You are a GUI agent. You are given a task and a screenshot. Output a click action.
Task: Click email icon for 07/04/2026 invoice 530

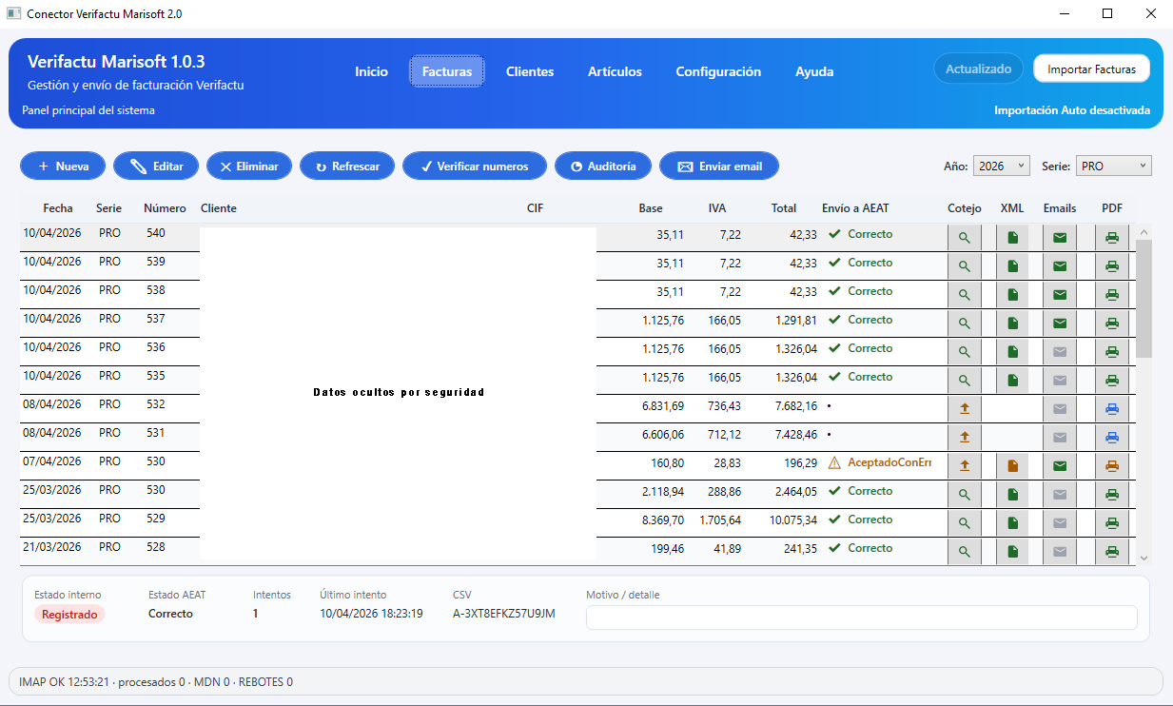tap(1060, 466)
